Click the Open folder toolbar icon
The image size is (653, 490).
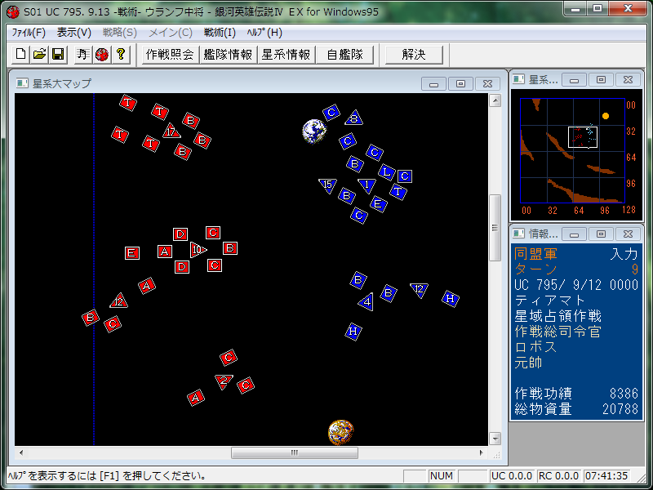(x=39, y=54)
